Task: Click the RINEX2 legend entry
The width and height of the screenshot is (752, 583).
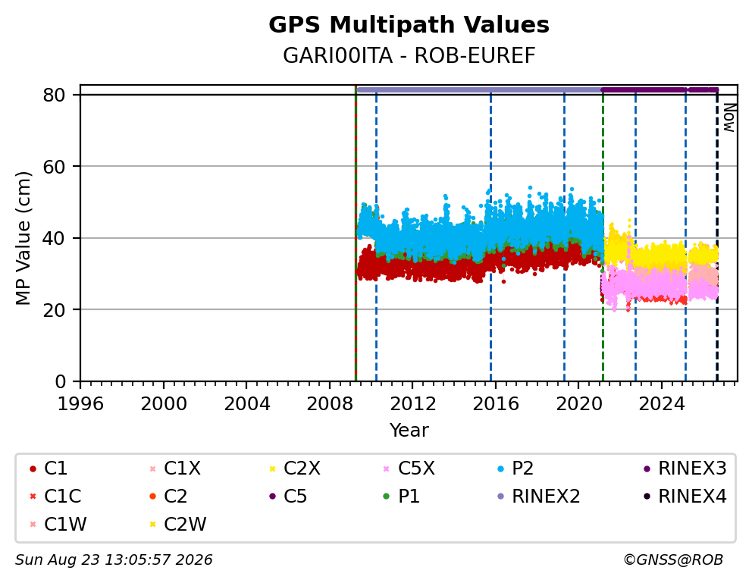Action: coord(539,497)
